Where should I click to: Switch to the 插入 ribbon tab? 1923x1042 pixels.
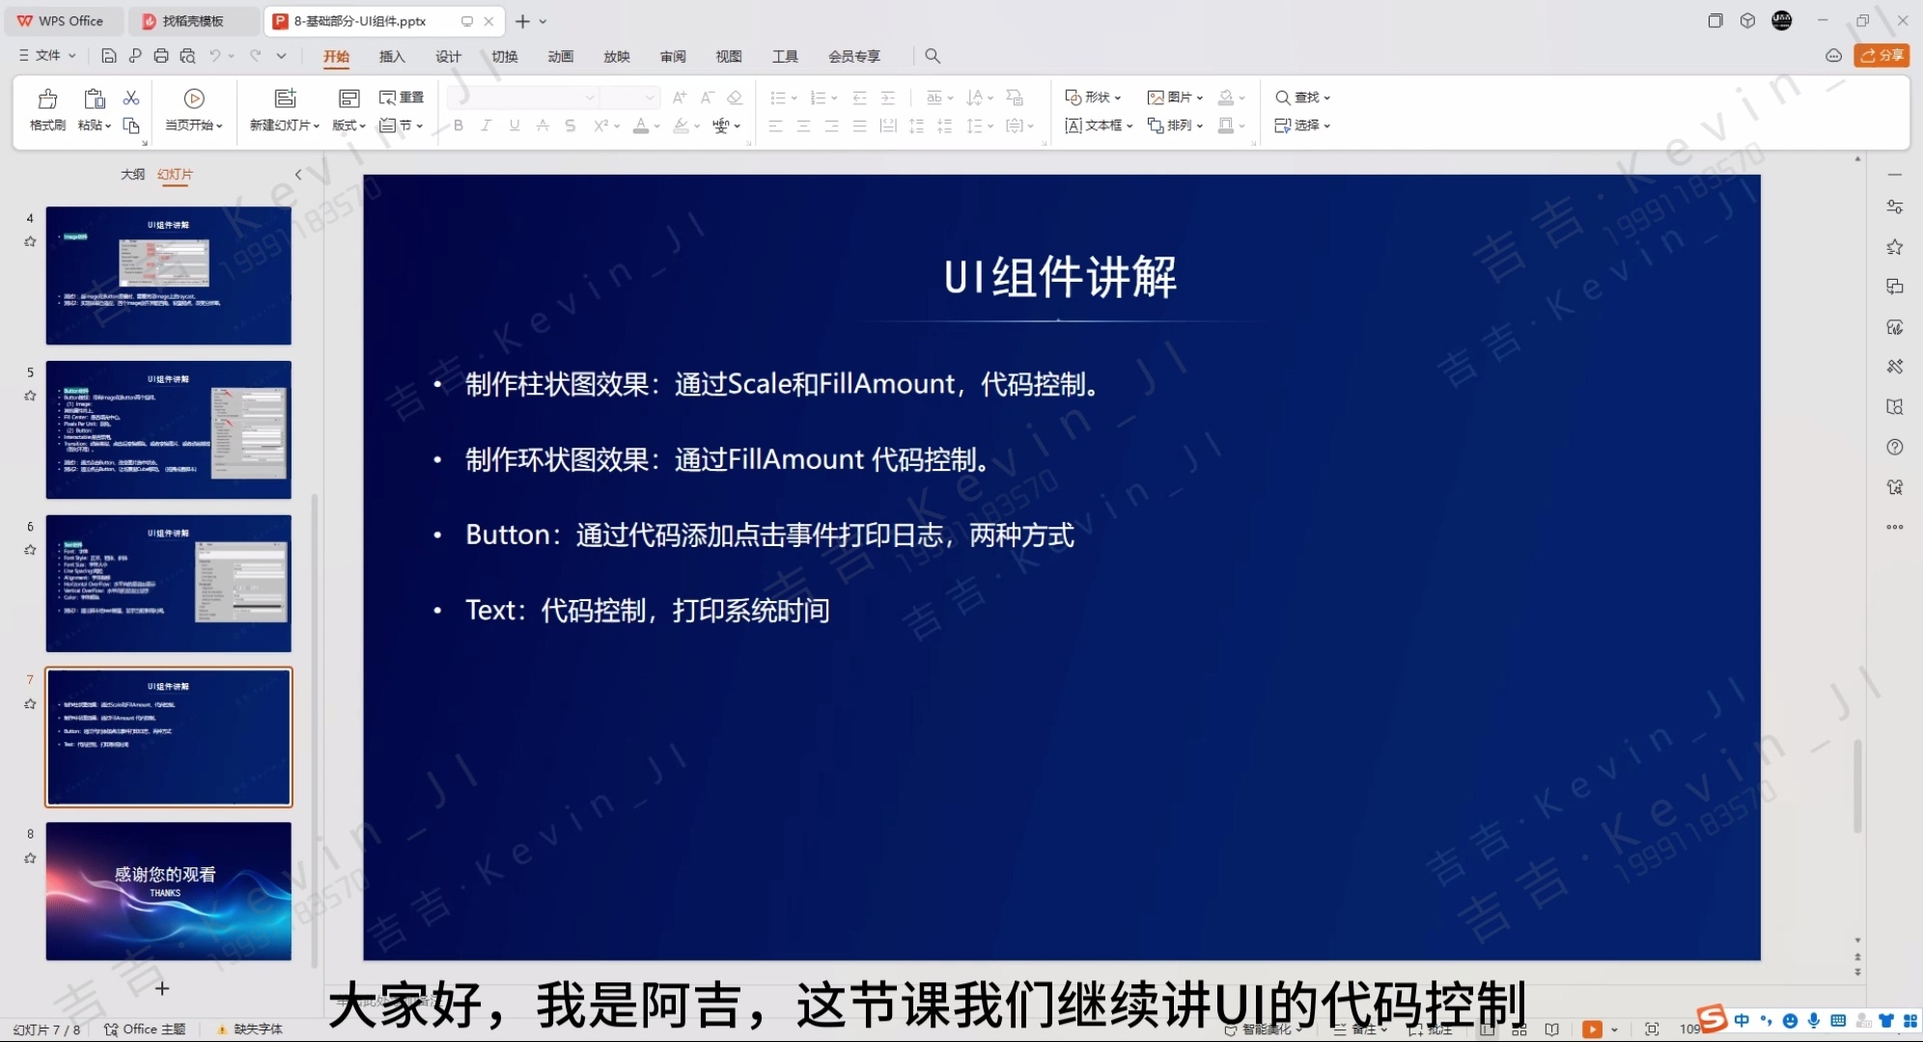click(x=391, y=56)
